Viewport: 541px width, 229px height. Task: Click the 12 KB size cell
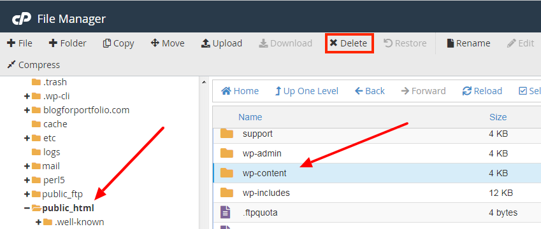501,193
